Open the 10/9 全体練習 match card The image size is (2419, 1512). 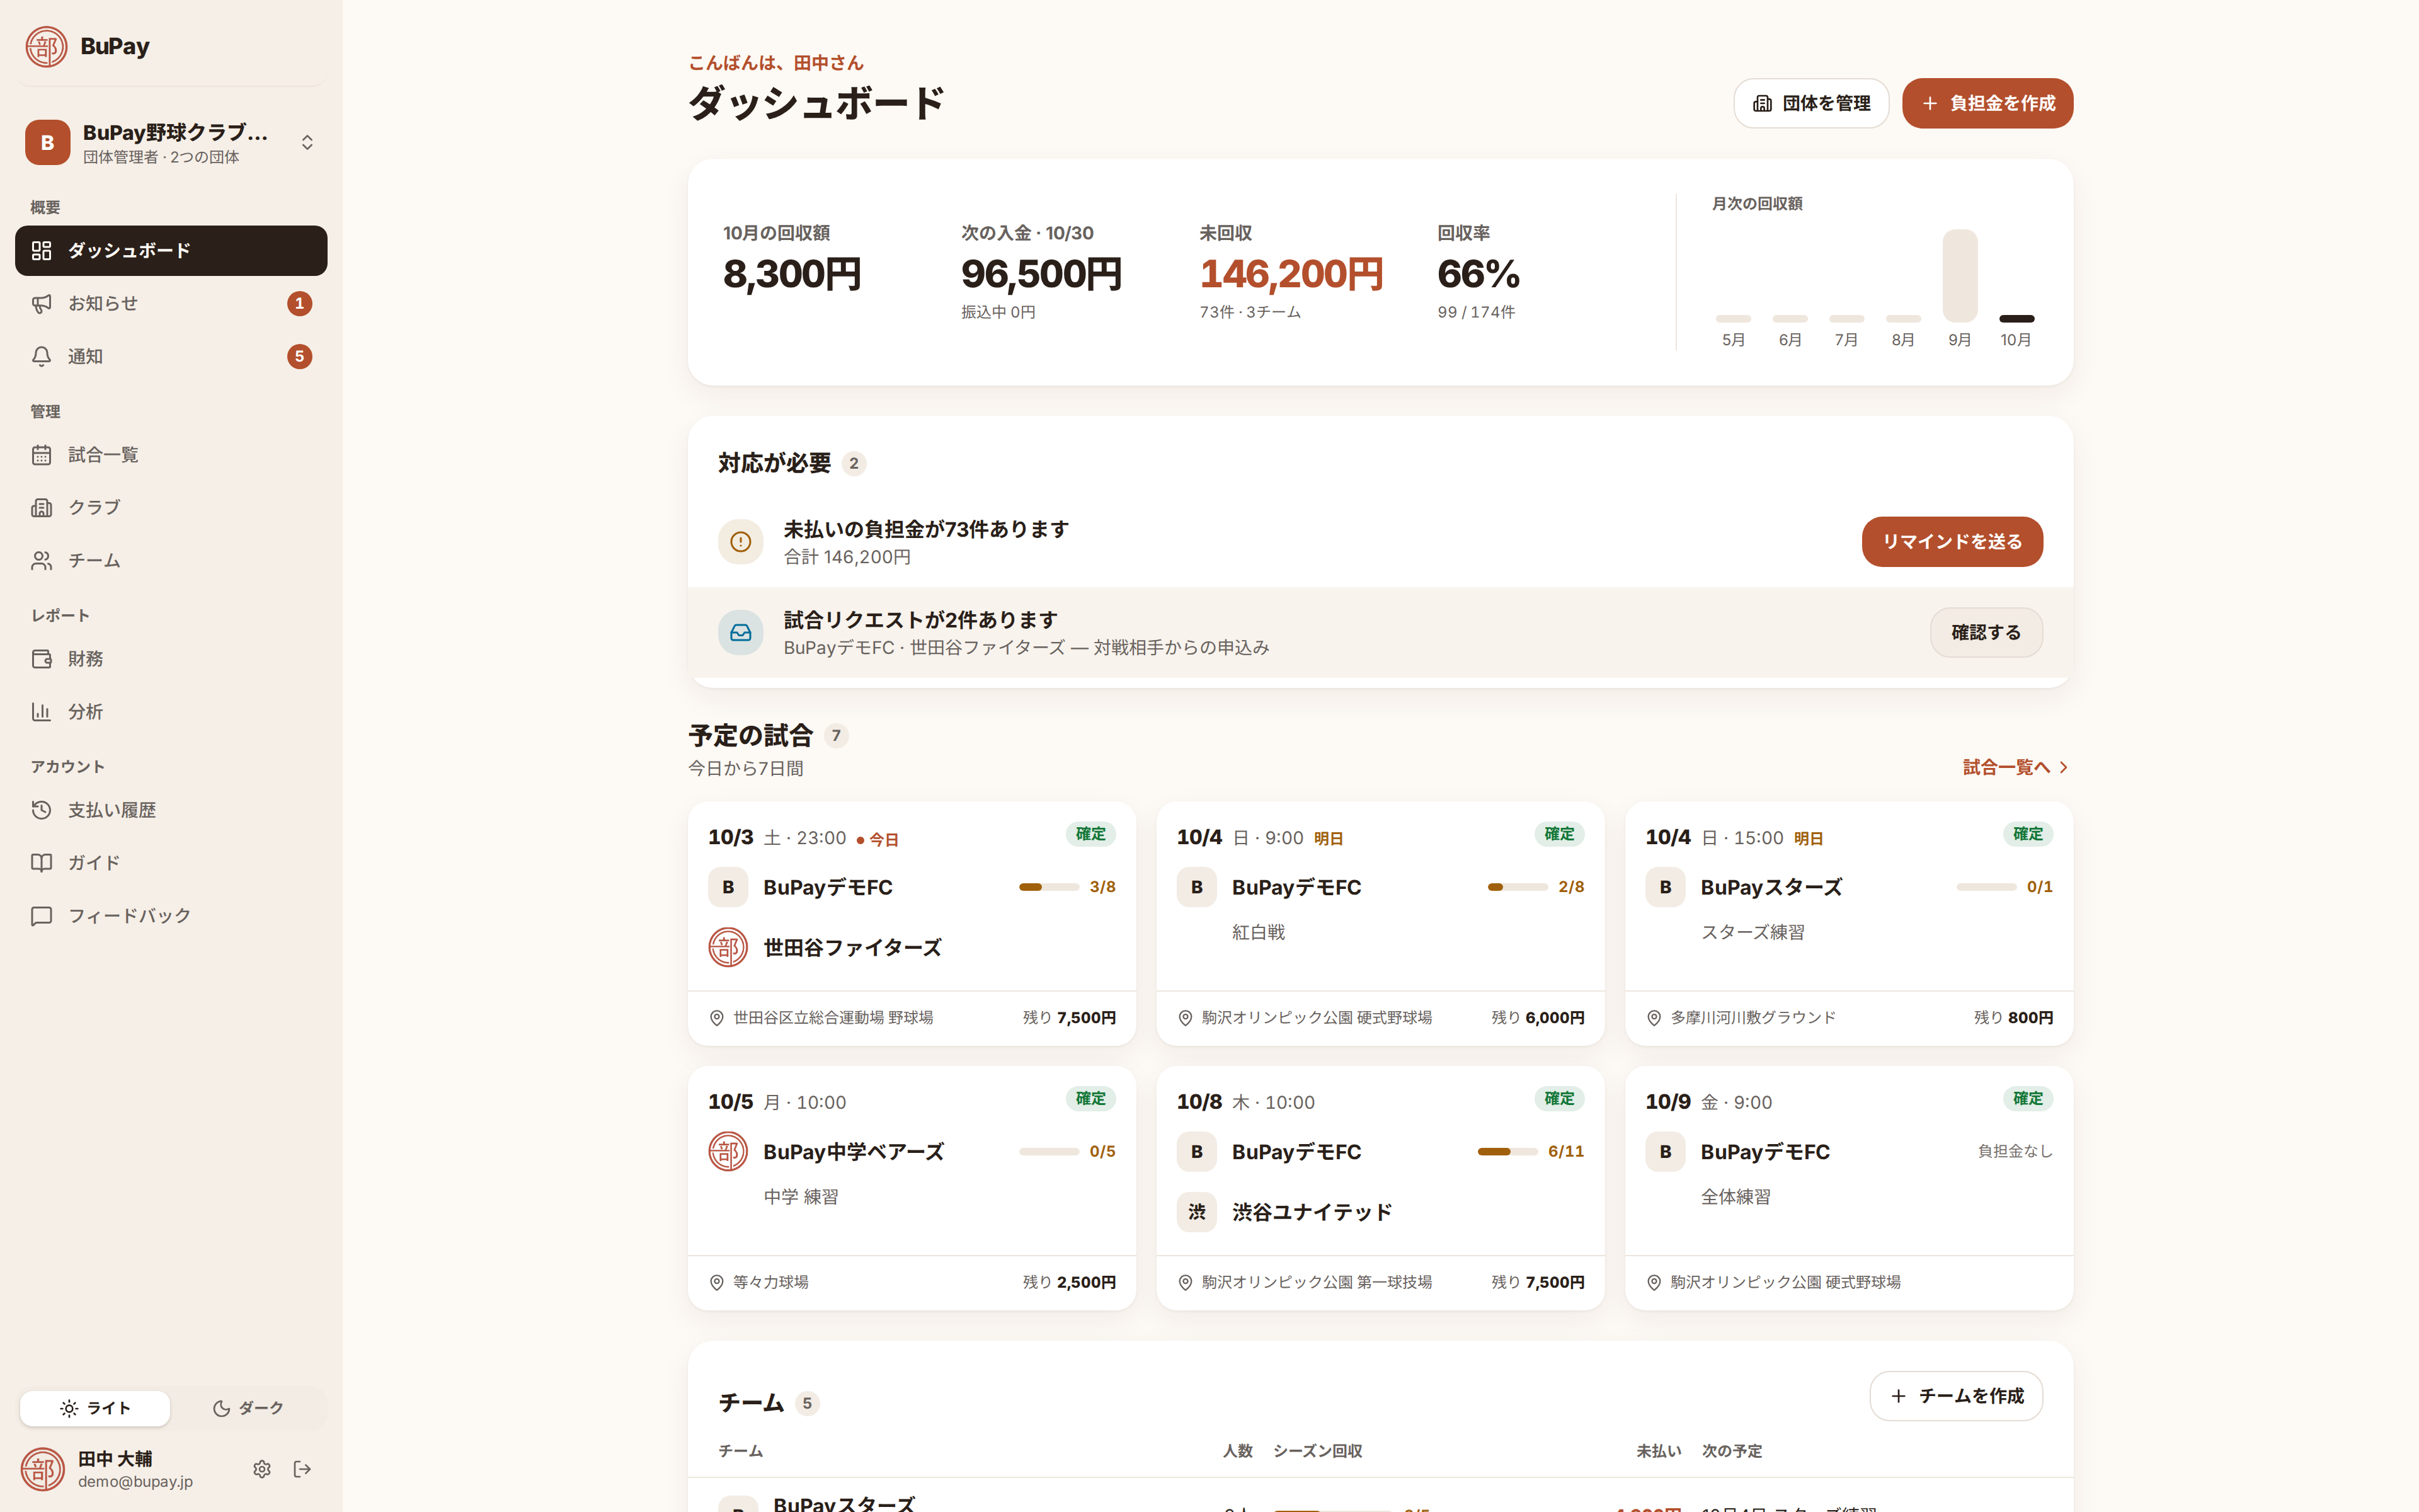1848,1188
